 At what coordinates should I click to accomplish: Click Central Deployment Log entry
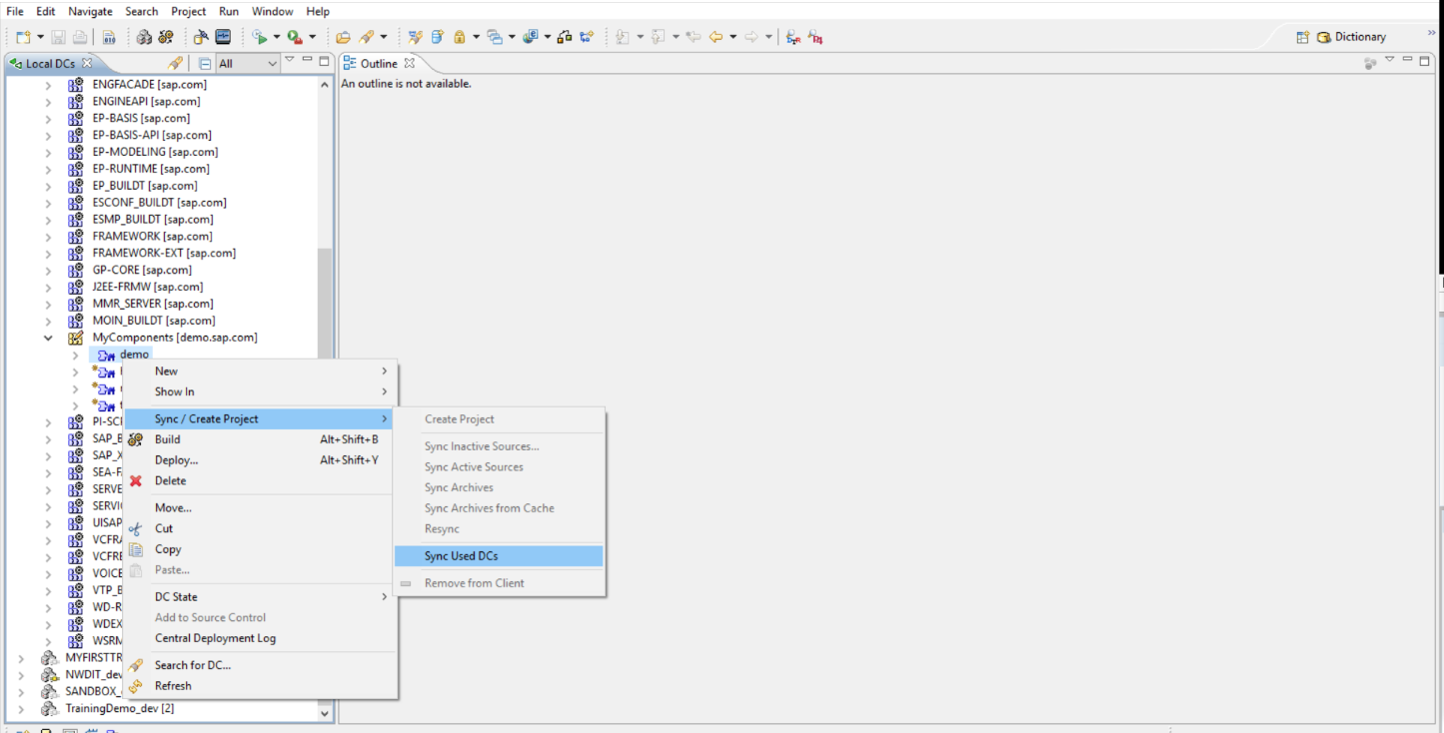pos(260,638)
